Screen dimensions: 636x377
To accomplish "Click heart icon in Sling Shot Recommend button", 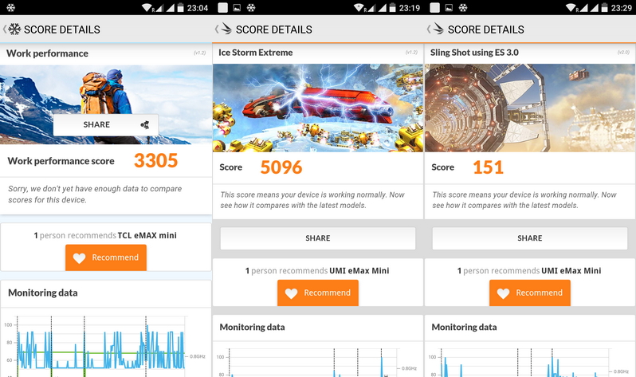I will tap(504, 293).
